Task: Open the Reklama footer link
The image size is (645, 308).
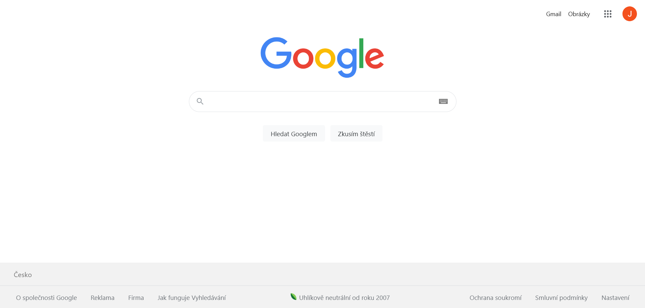Action: [103, 298]
